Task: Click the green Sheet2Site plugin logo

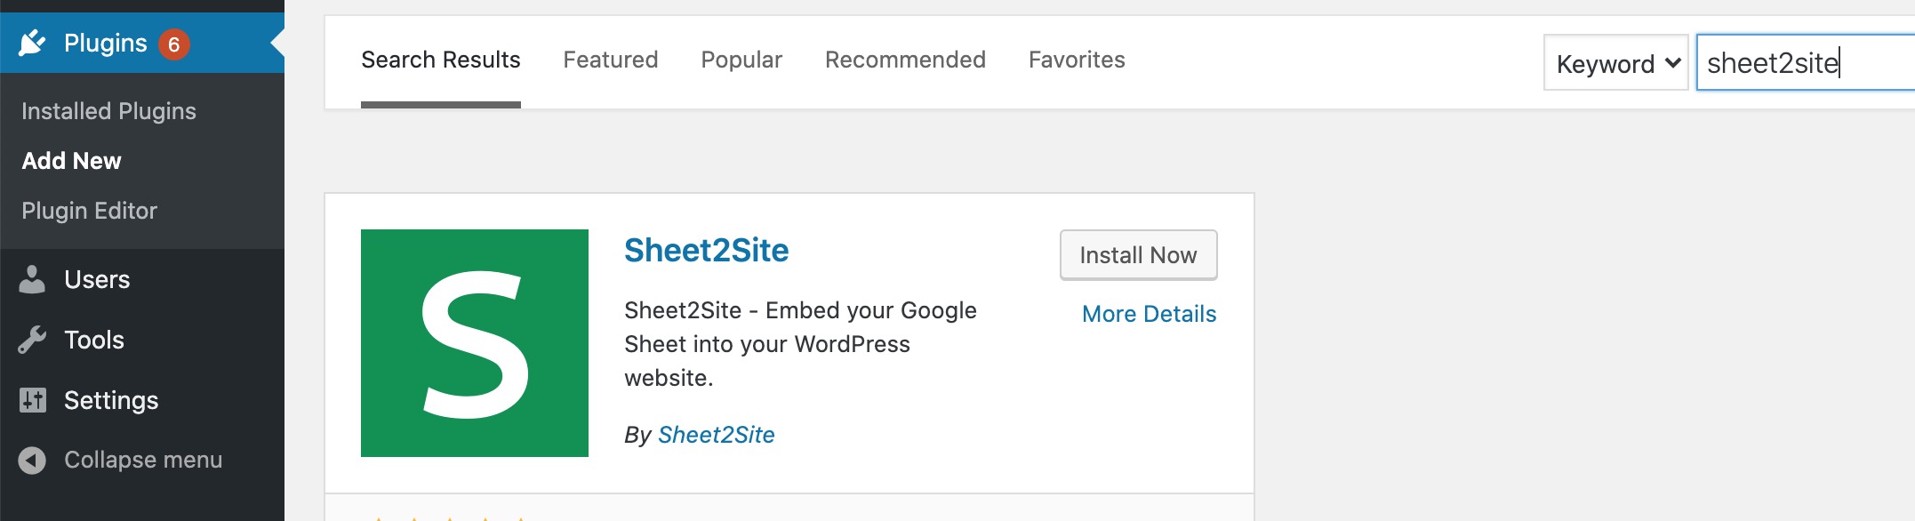Action: pos(474,343)
